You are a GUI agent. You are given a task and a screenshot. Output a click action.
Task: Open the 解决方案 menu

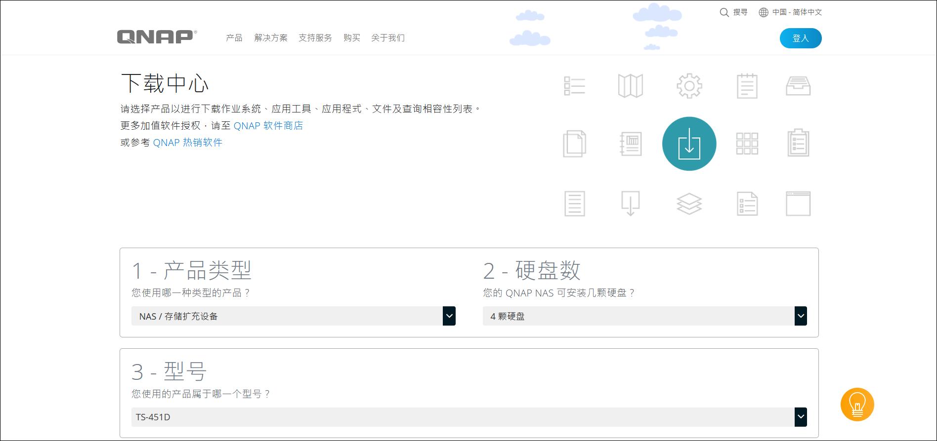[x=270, y=37]
